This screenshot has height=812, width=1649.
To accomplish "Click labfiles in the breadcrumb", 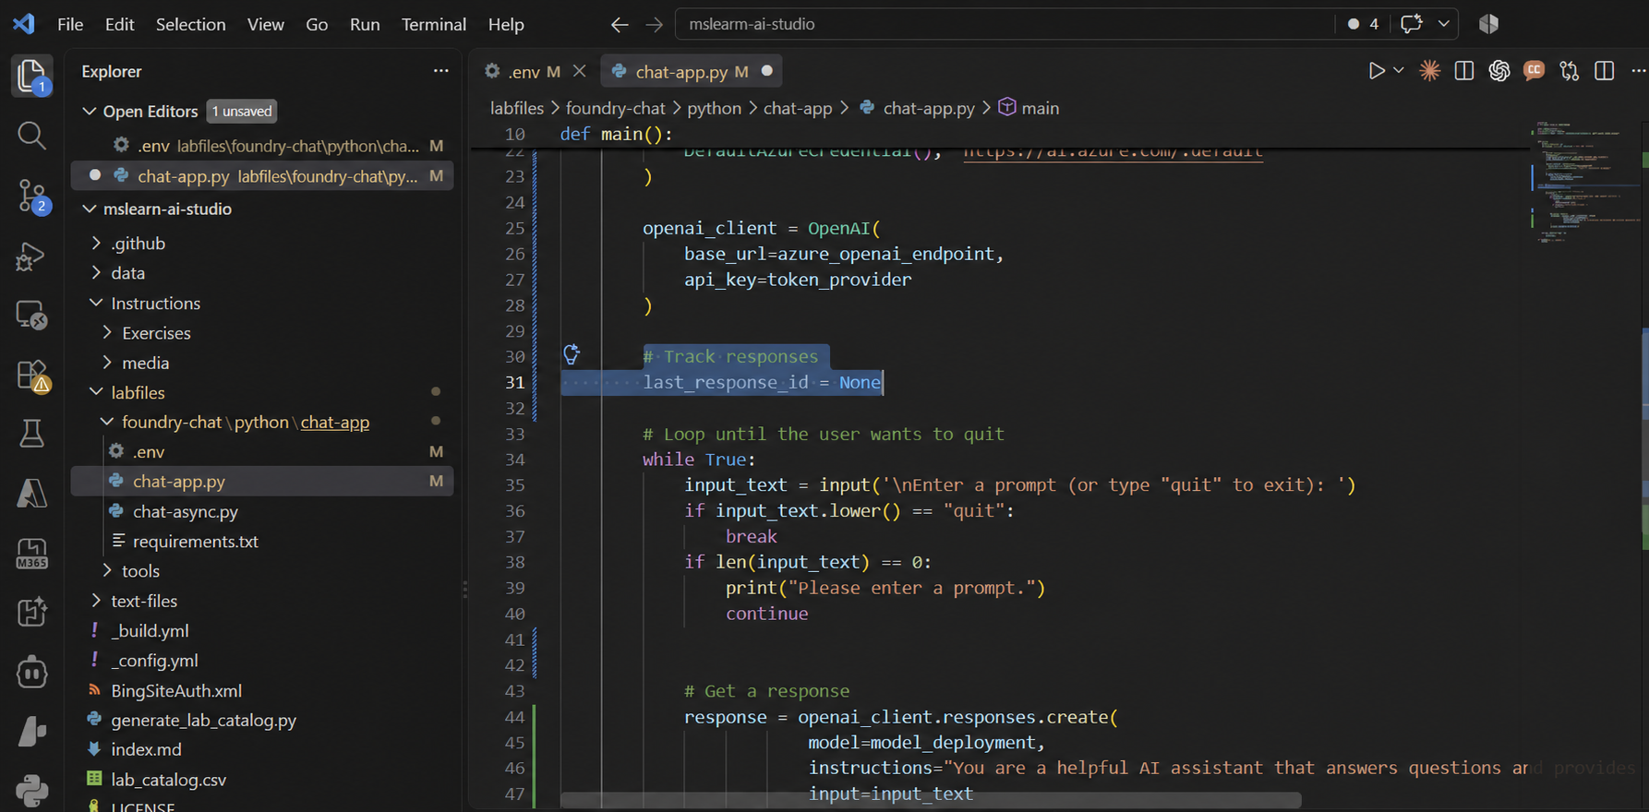I will [x=517, y=108].
